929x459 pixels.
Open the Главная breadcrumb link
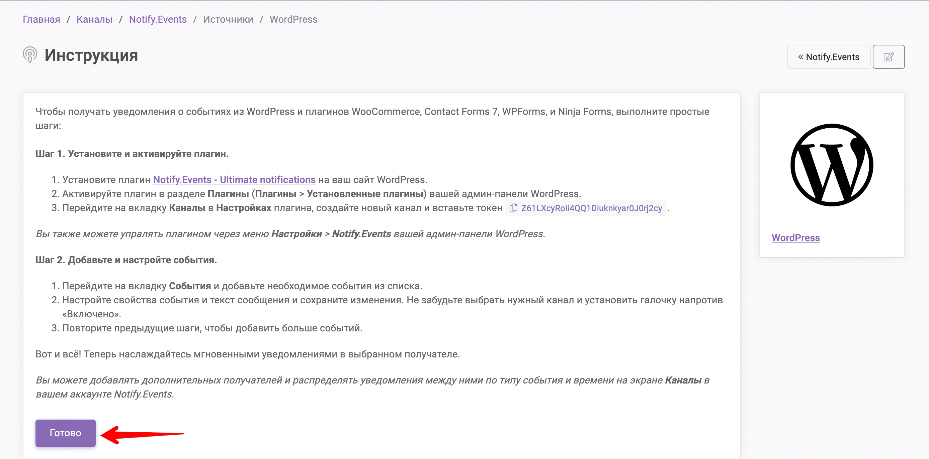41,19
